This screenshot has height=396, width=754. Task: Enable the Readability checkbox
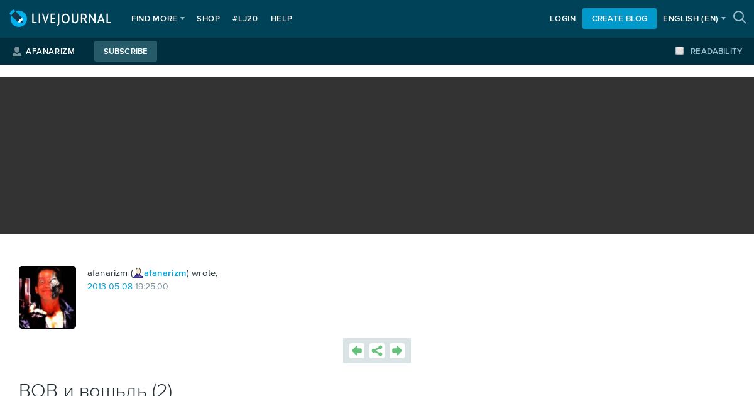679,51
